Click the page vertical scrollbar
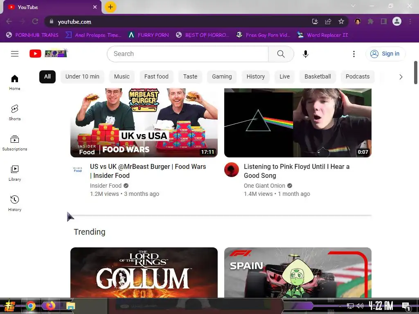 coord(416,73)
